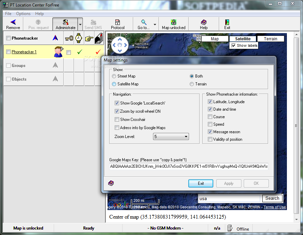Toggle the Map unlocked padlock icon
Screen dimensions: 303x235
[174, 22]
